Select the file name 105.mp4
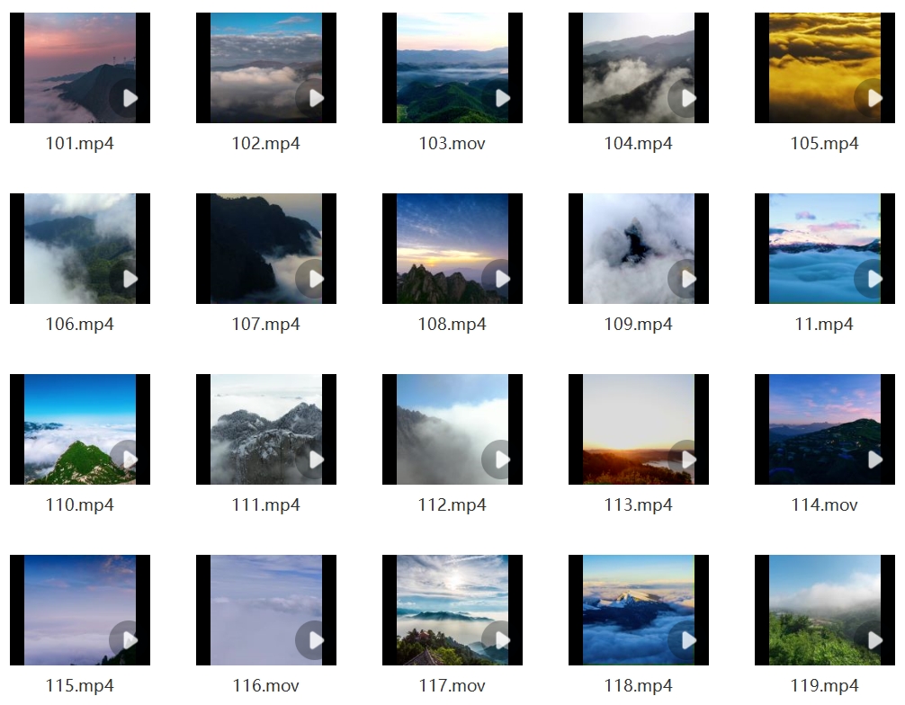Viewport: 905px width, 705px height. [x=824, y=143]
